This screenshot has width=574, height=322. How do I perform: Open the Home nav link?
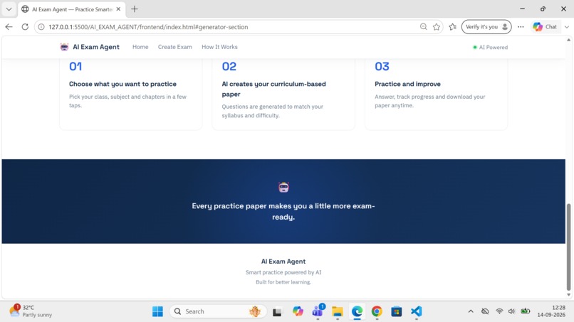140,47
